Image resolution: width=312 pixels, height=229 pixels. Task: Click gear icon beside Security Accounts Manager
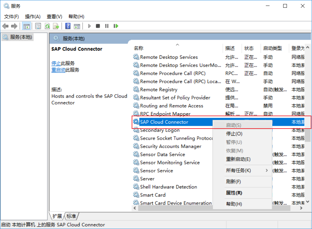[x=136, y=146]
